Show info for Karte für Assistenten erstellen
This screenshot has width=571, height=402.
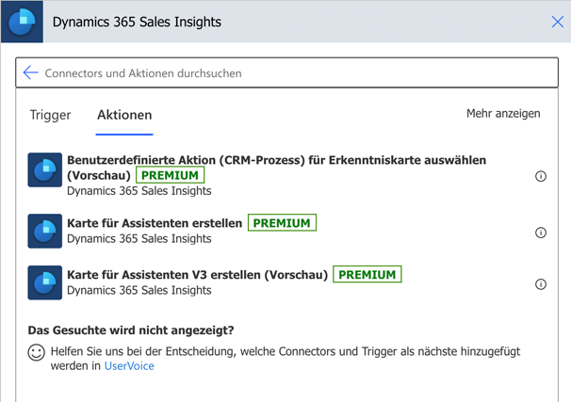click(541, 233)
